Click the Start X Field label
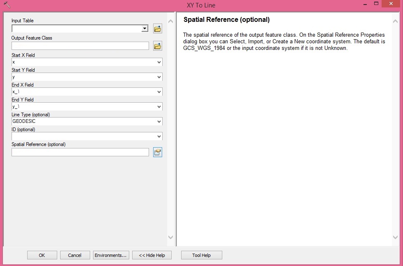403x266 pixels. tap(23, 55)
